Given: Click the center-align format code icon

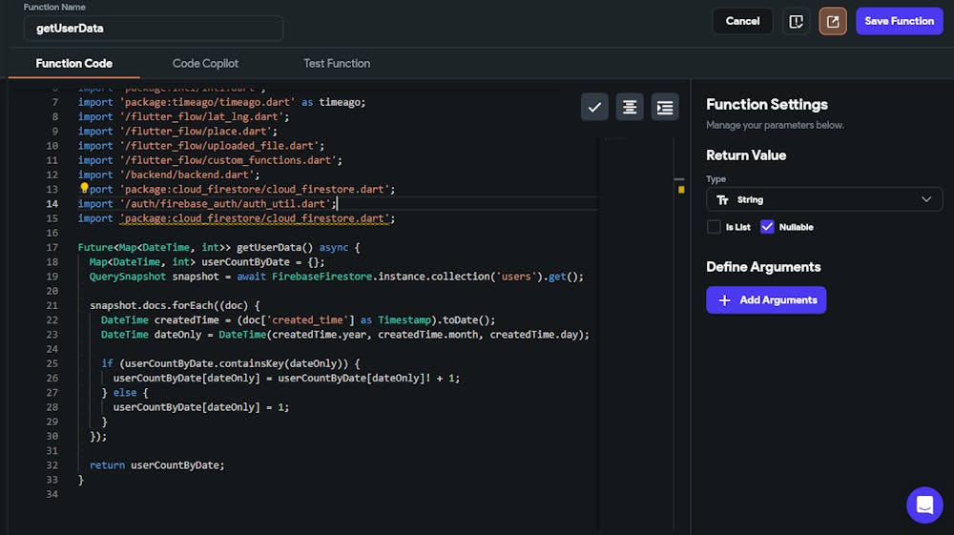Looking at the screenshot, I should click(x=630, y=107).
